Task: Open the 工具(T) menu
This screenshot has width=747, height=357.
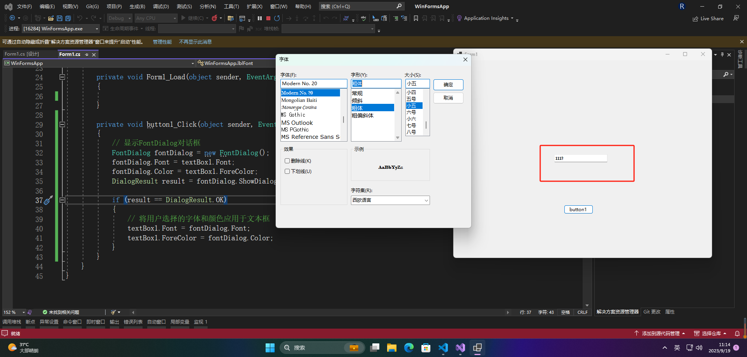Action: pos(231,7)
